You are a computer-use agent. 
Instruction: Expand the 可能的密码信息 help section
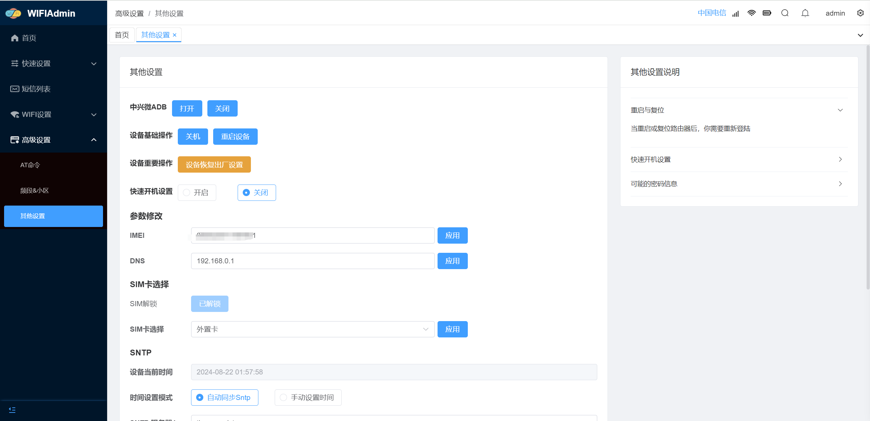(739, 184)
